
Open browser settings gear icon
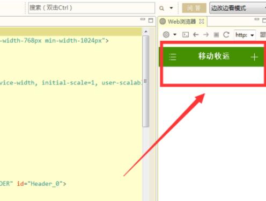[166, 34]
